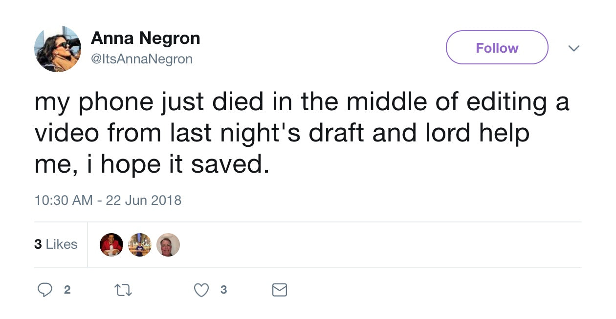The width and height of the screenshot is (616, 319).
Task: Click the like count beside the heart
Action: [223, 290]
